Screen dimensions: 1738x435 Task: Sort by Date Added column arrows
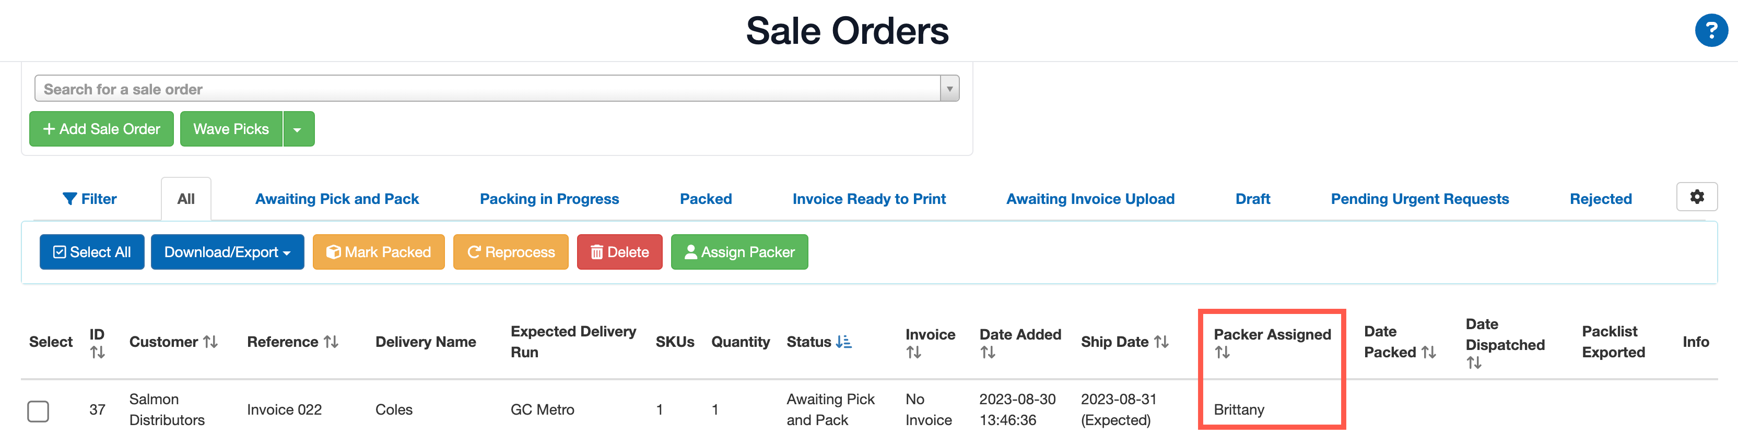click(x=988, y=352)
